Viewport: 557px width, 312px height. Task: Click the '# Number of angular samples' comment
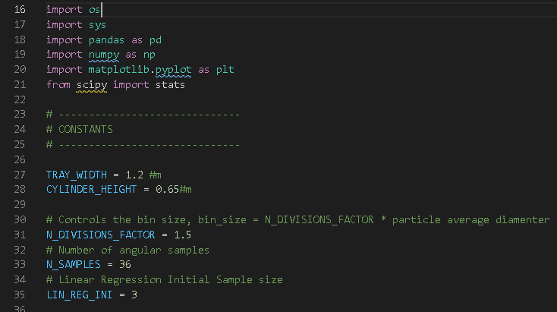[127, 249]
